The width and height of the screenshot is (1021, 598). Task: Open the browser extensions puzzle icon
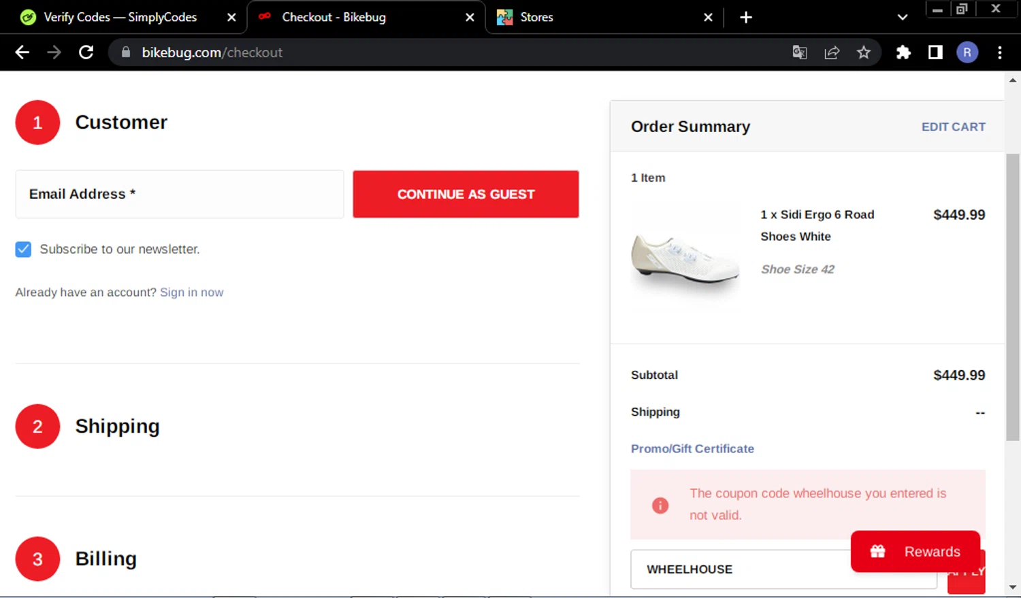point(903,52)
